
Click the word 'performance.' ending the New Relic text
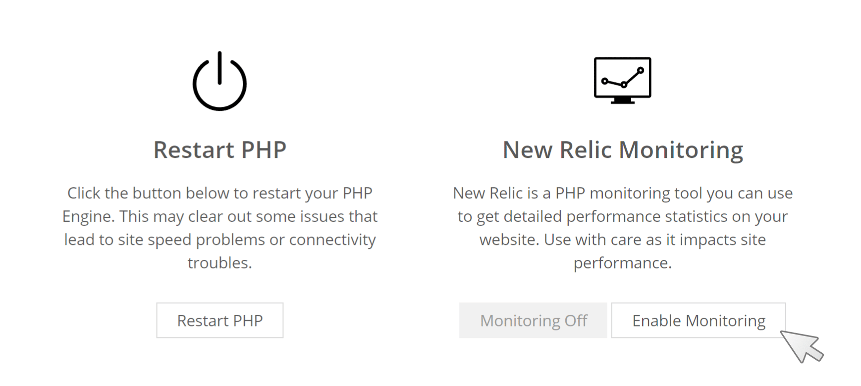click(623, 263)
